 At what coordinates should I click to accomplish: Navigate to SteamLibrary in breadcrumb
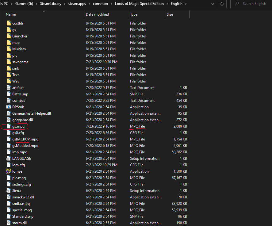tap(51, 4)
